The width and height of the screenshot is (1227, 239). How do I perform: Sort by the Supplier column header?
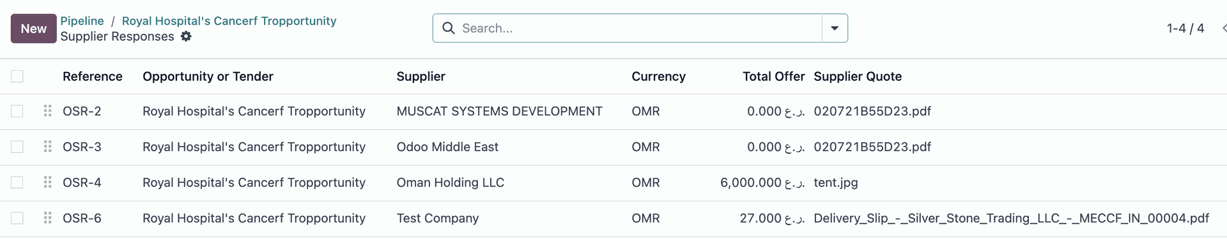point(421,76)
